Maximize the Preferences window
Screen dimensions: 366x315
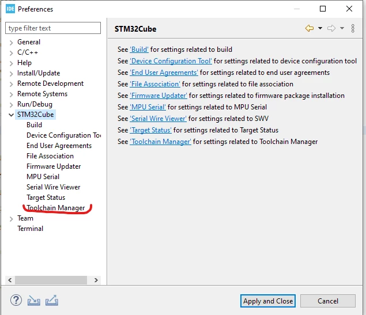[x=323, y=9]
